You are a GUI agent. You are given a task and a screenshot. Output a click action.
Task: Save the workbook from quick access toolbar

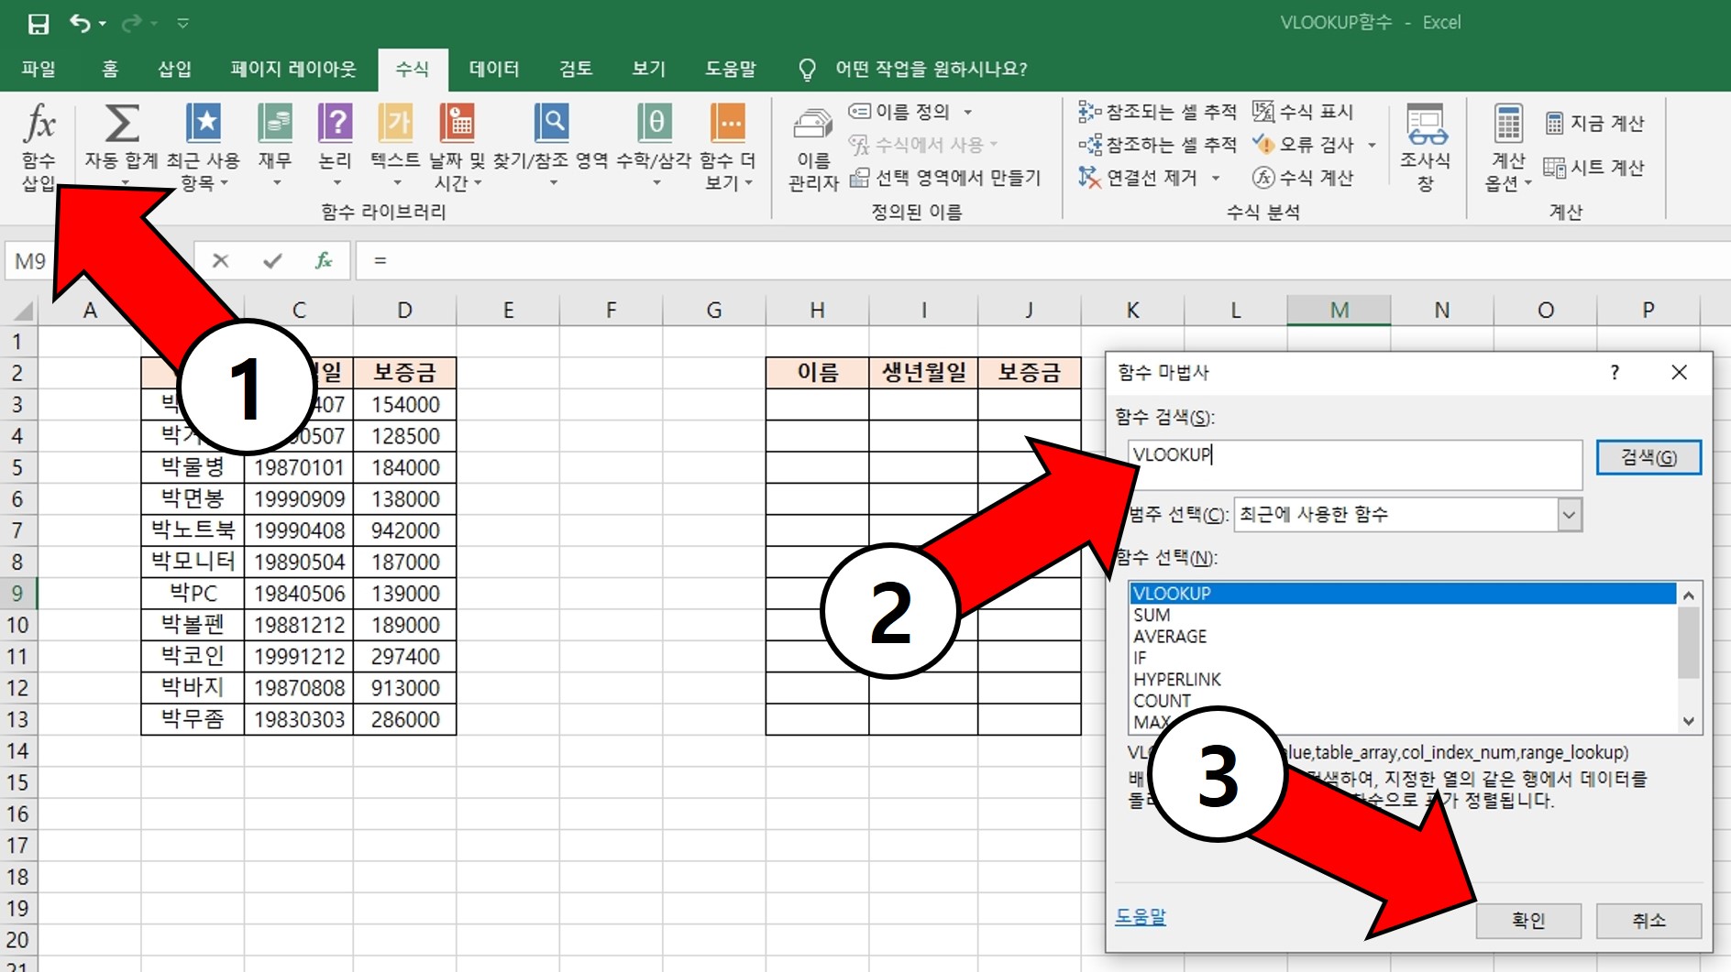39,24
